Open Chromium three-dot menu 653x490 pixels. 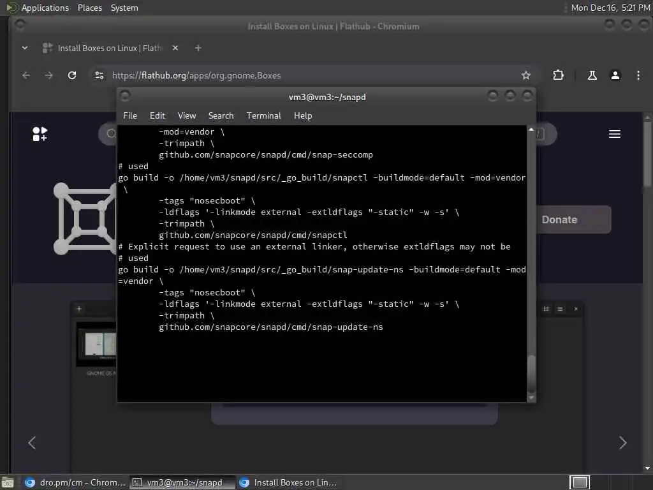pos(638,75)
